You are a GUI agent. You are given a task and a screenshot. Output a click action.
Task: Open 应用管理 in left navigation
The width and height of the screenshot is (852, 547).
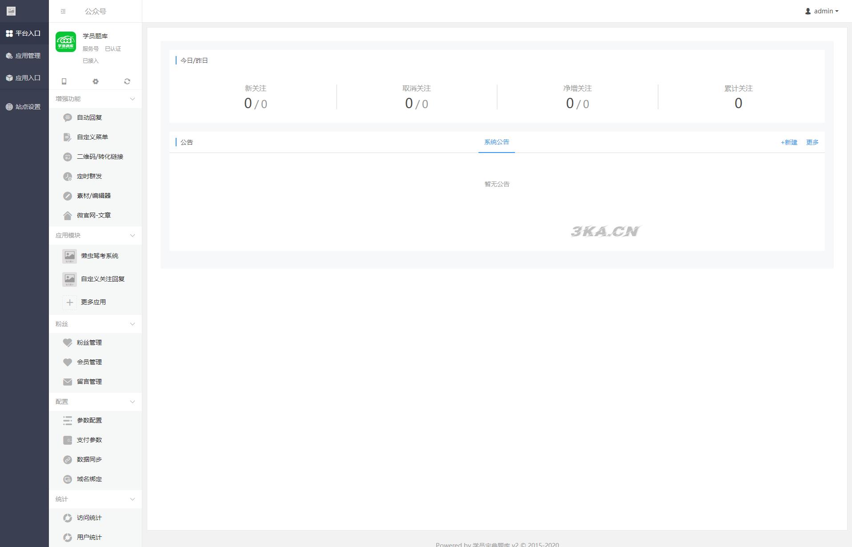(24, 56)
